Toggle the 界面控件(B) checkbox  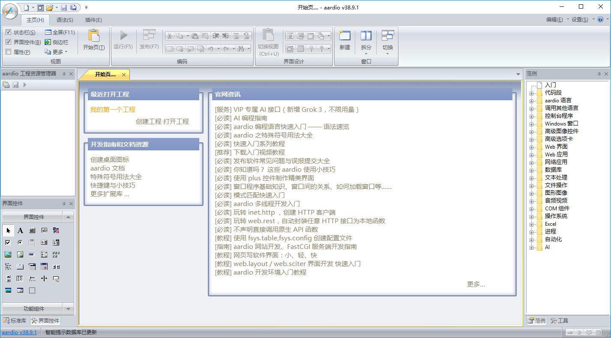pyautogui.click(x=9, y=42)
